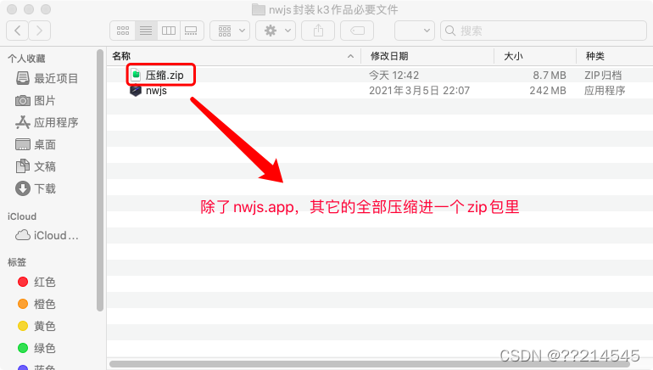The width and height of the screenshot is (653, 370).
Task: Click the 个人收藏 section header
Action: click(x=26, y=59)
